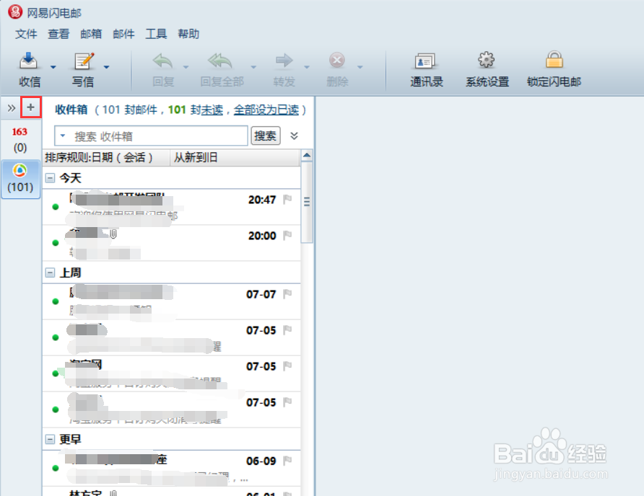644x496 pixels.
Task: Click the 回复 reply icon
Action: point(163,61)
